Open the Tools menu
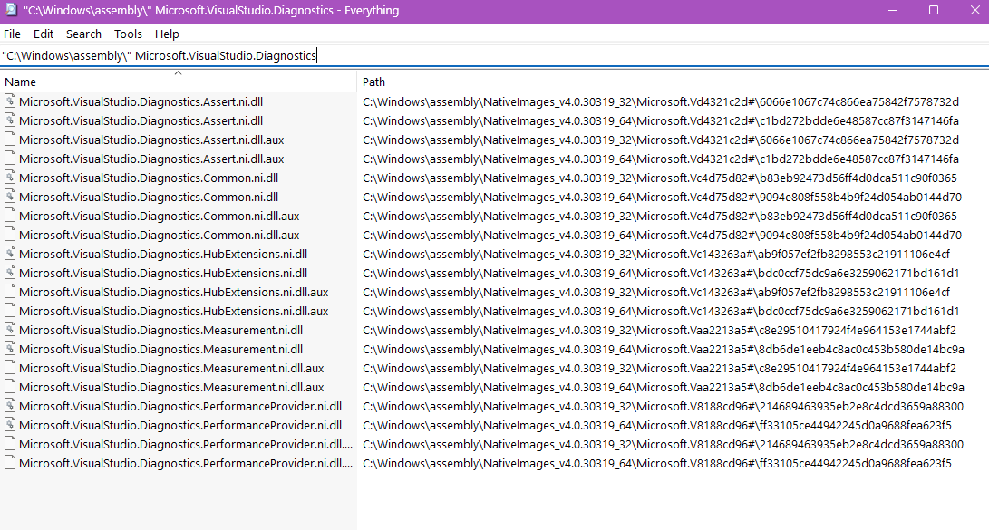This screenshot has width=989, height=530. tap(128, 34)
